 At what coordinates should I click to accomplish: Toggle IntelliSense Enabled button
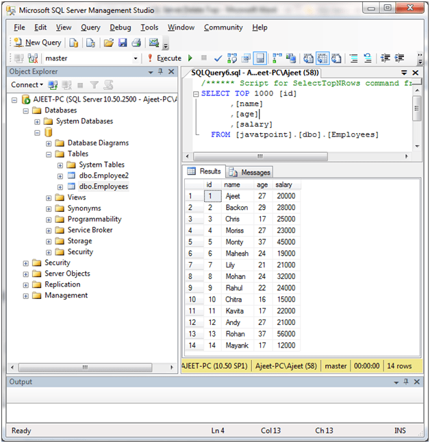click(260, 58)
